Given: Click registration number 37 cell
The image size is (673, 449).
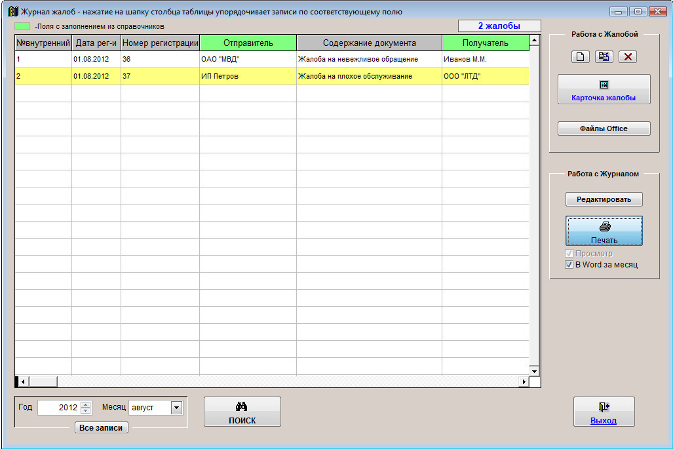Looking at the screenshot, I should point(160,77).
